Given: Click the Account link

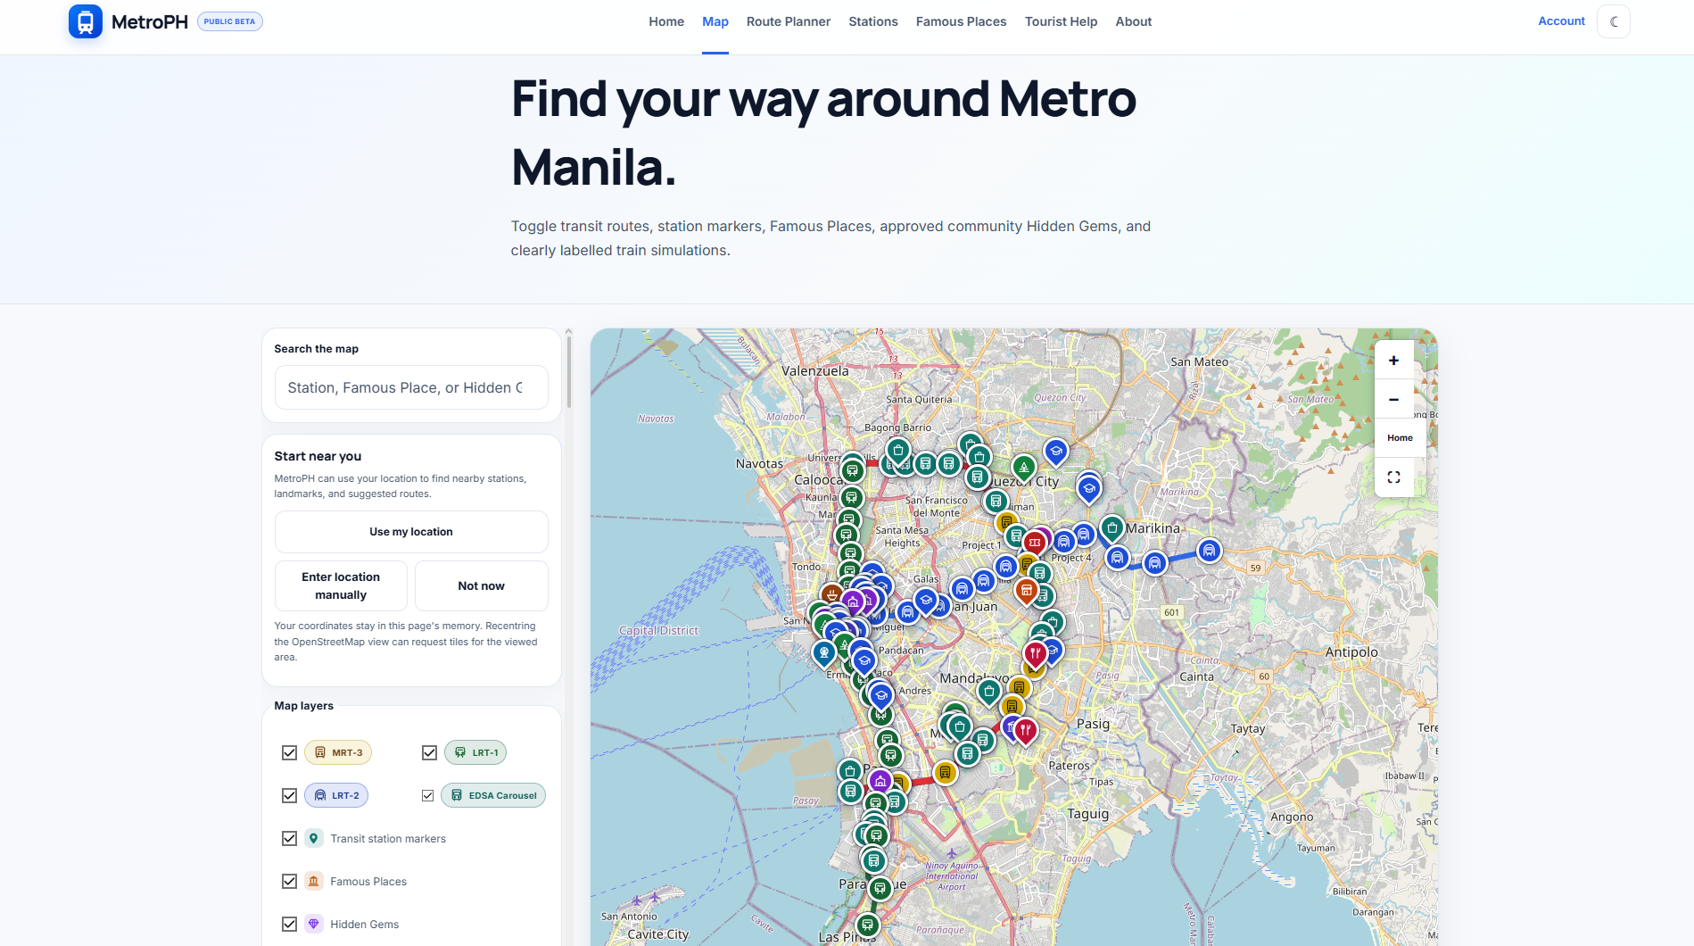Looking at the screenshot, I should [x=1561, y=21].
